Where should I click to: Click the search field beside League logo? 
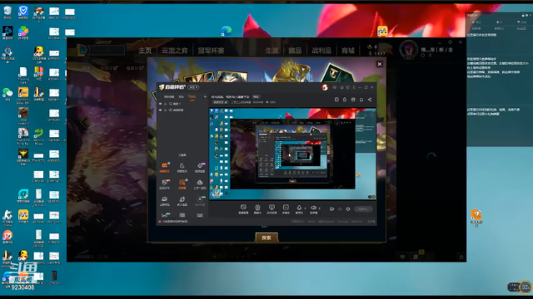point(107,50)
